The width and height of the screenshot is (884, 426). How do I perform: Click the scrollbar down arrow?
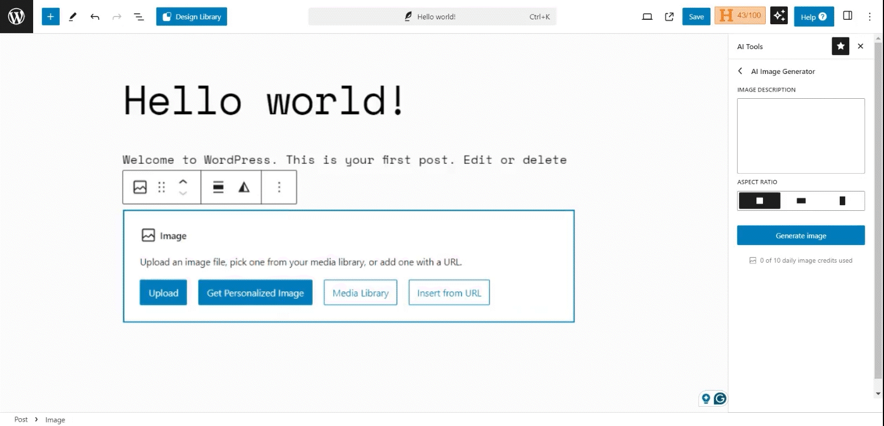878,394
